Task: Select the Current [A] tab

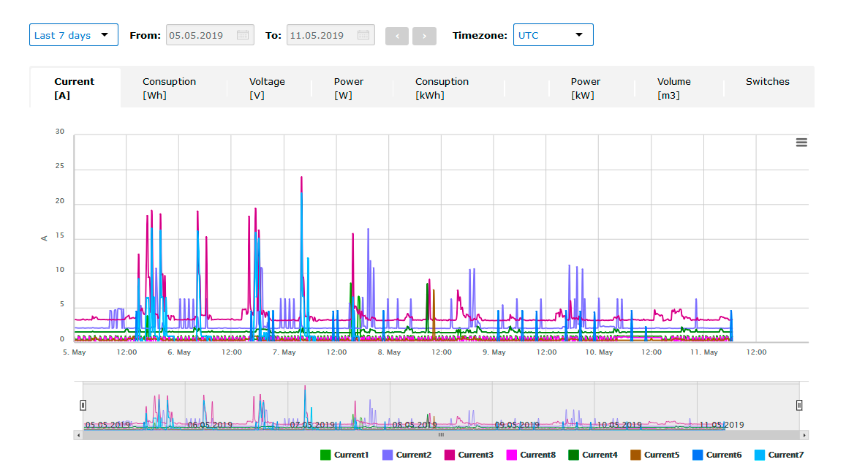Action: tap(75, 88)
